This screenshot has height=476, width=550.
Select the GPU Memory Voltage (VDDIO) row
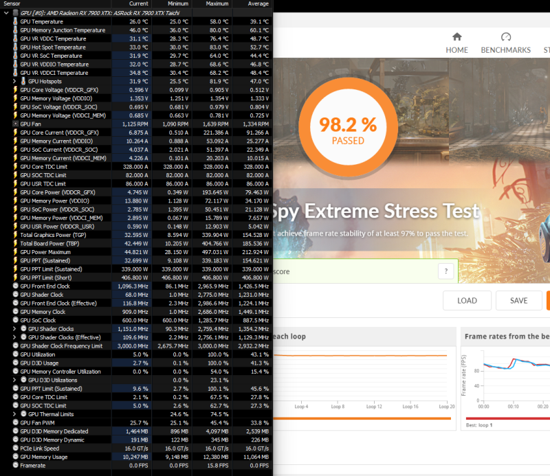pyautogui.click(x=136, y=98)
